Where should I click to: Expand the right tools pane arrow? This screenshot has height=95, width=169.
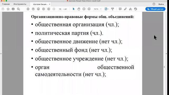coord(166,54)
